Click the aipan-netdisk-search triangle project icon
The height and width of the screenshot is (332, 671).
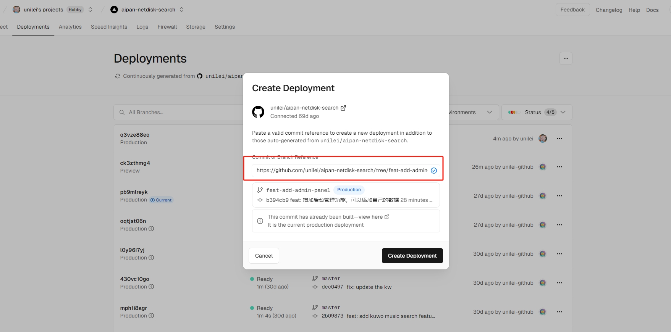click(114, 10)
